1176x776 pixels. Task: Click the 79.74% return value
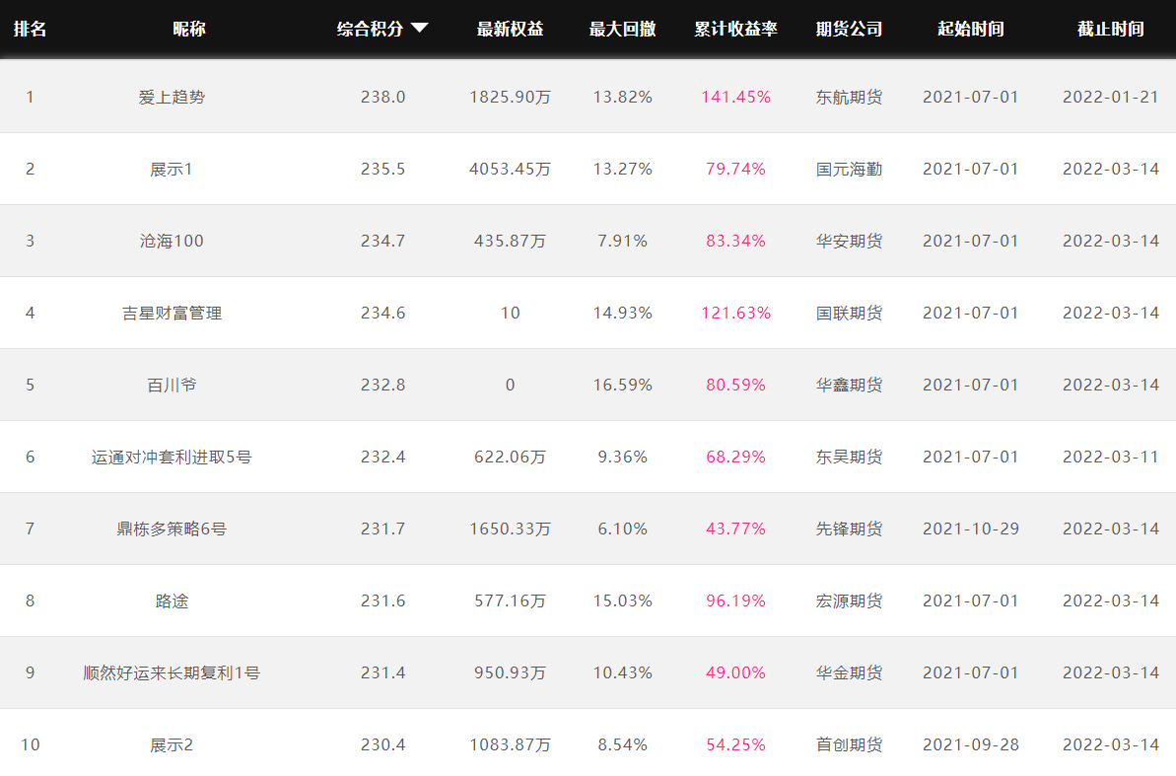coord(735,169)
